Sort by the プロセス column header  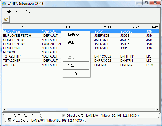click(107, 27)
